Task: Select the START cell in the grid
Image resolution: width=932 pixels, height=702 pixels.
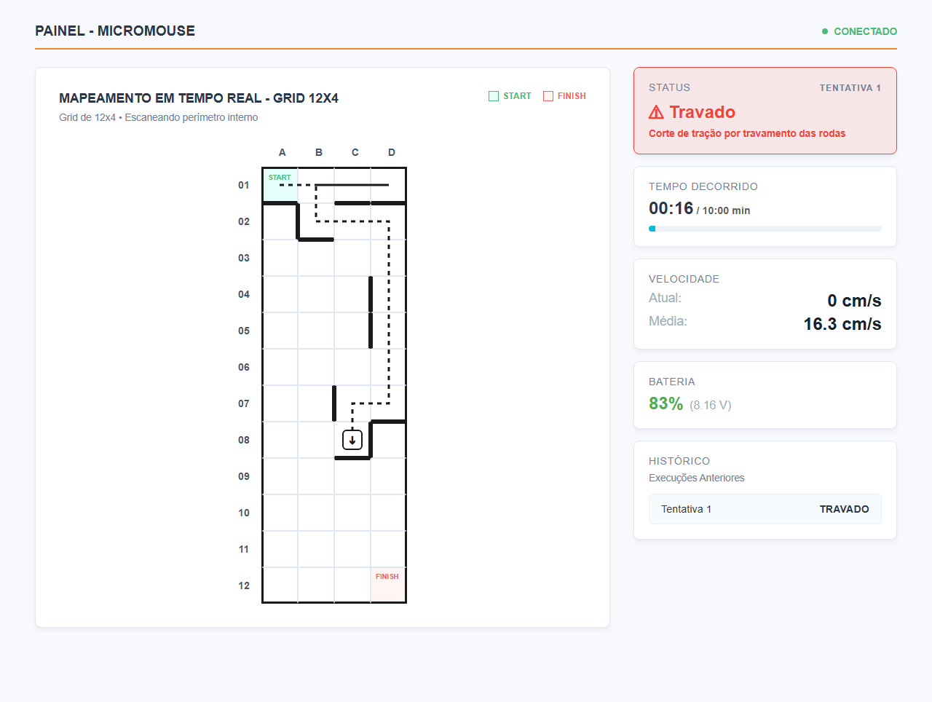Action: (x=280, y=185)
